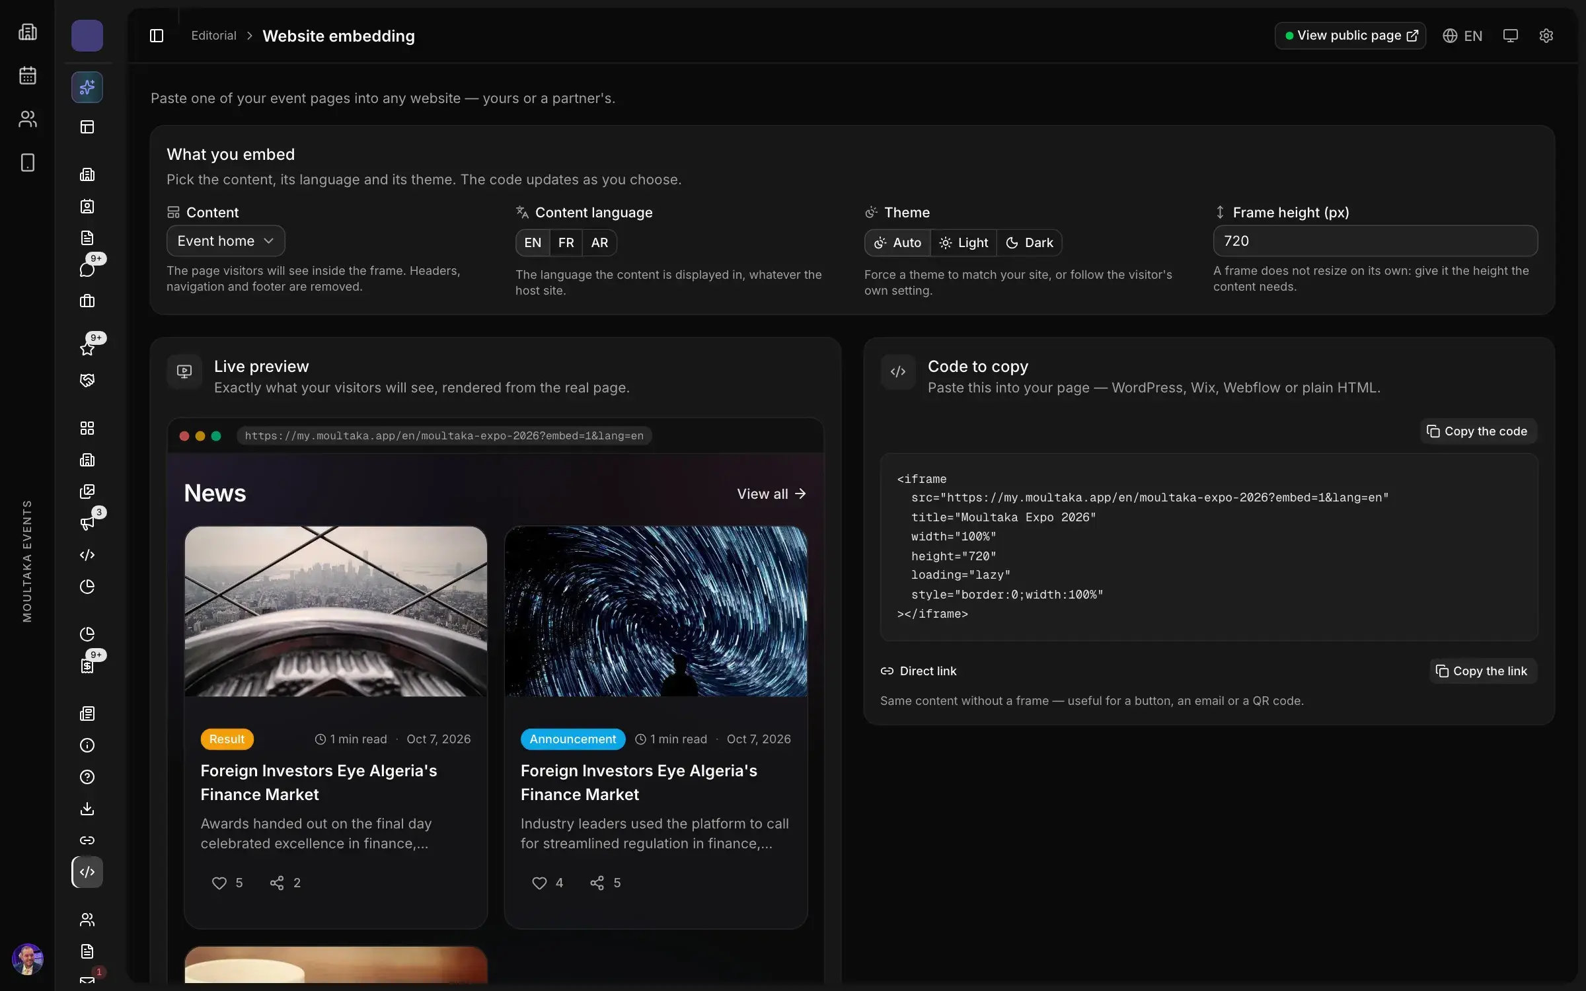The height and width of the screenshot is (991, 1586).
Task: Open the star trails news card image
Action: (x=656, y=611)
